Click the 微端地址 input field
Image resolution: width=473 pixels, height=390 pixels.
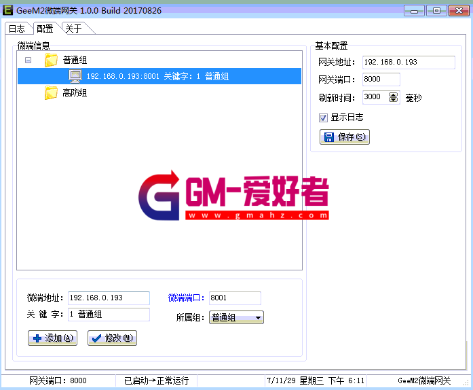109,298
